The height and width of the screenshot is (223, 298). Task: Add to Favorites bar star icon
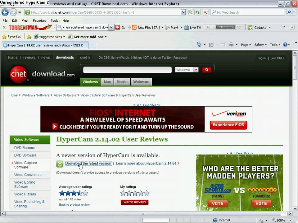[x=29, y=37]
